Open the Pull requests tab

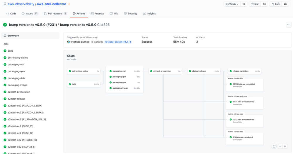point(55,14)
